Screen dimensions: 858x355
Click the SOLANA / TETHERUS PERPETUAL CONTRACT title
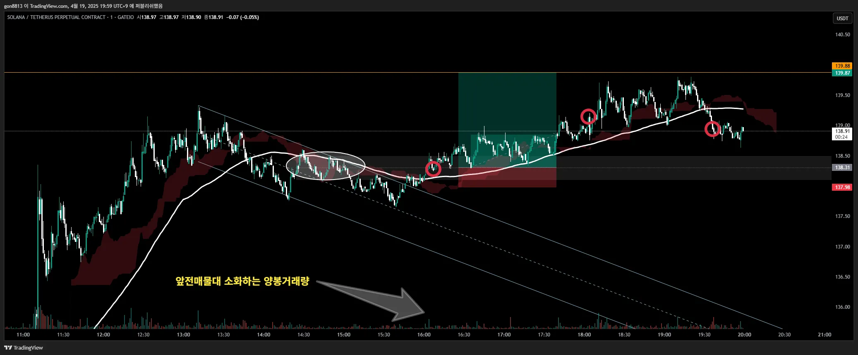click(x=56, y=17)
